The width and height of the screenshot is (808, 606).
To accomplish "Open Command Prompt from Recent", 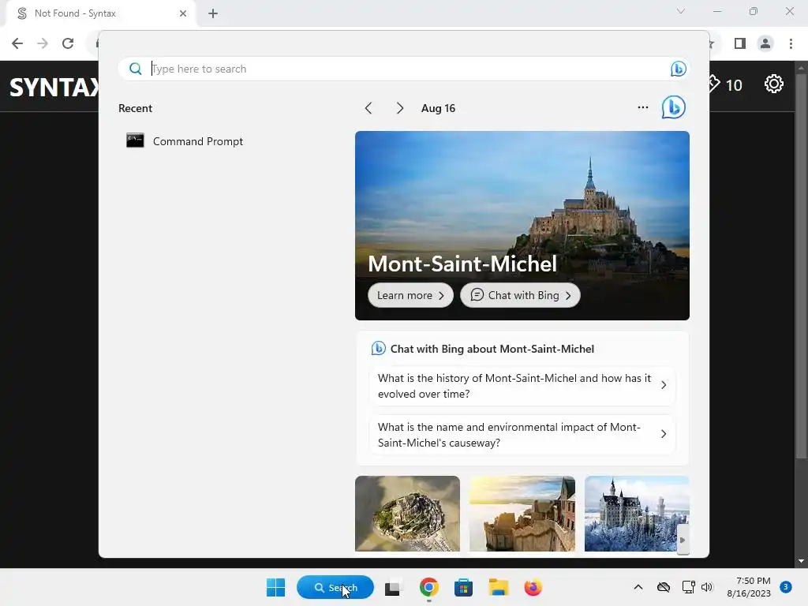I will [x=185, y=141].
